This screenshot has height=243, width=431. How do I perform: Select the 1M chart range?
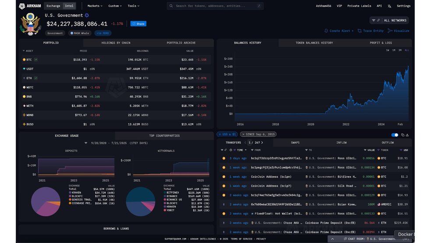pyautogui.click(x=394, y=50)
